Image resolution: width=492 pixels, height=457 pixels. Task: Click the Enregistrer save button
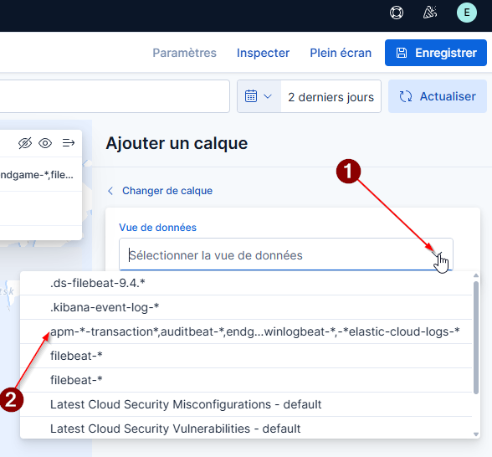(436, 53)
